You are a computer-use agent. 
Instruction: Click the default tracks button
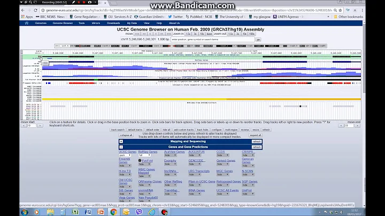tap(135, 129)
